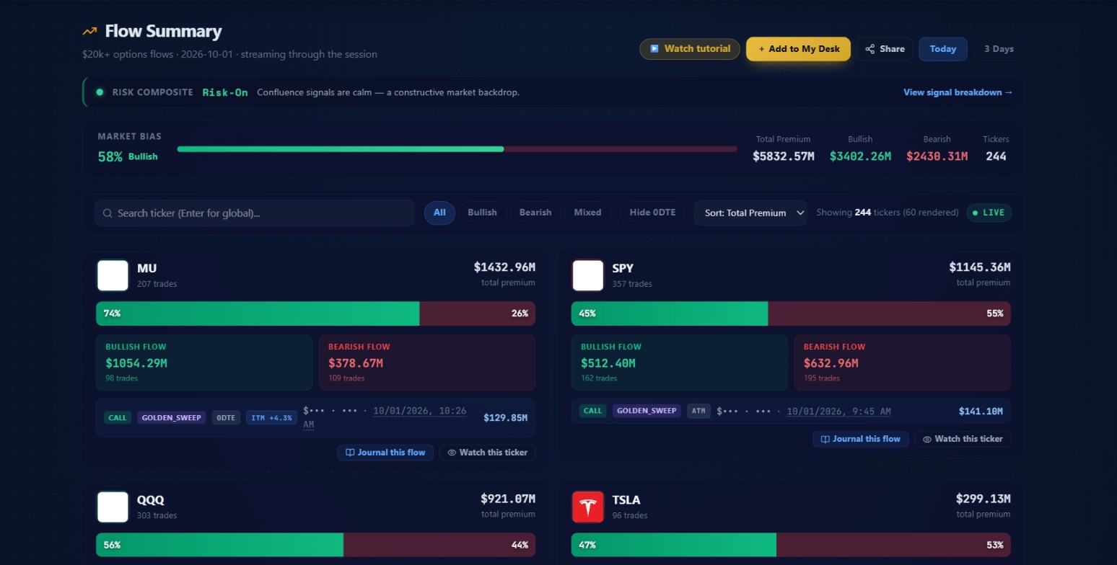The height and width of the screenshot is (565, 1117).
Task: Click the QQQ ticker logo placeholder
Action: pyautogui.click(x=113, y=507)
